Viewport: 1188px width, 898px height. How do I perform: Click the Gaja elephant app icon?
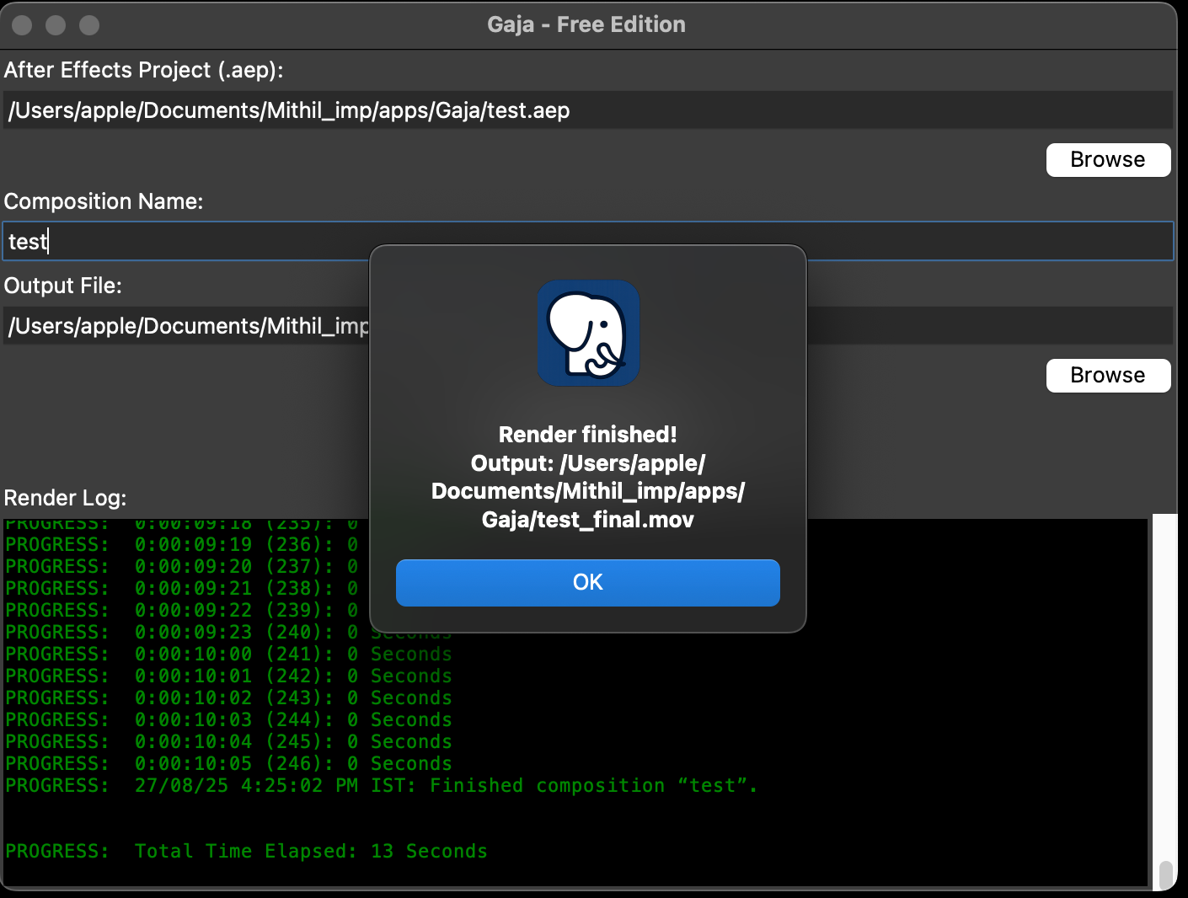588,334
